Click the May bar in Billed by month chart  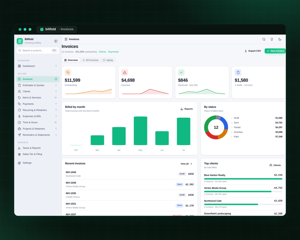[x=140, y=131]
